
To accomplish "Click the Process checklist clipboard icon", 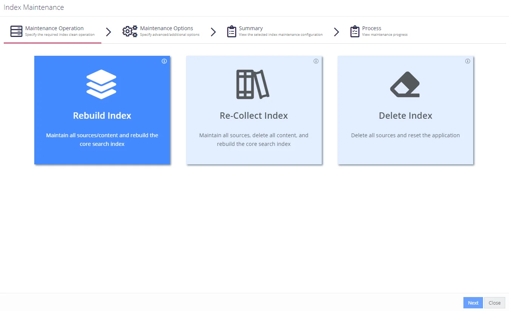I will [x=355, y=31].
